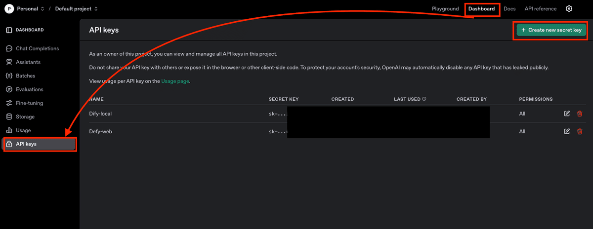Edit the Defy-web API key

point(567,132)
